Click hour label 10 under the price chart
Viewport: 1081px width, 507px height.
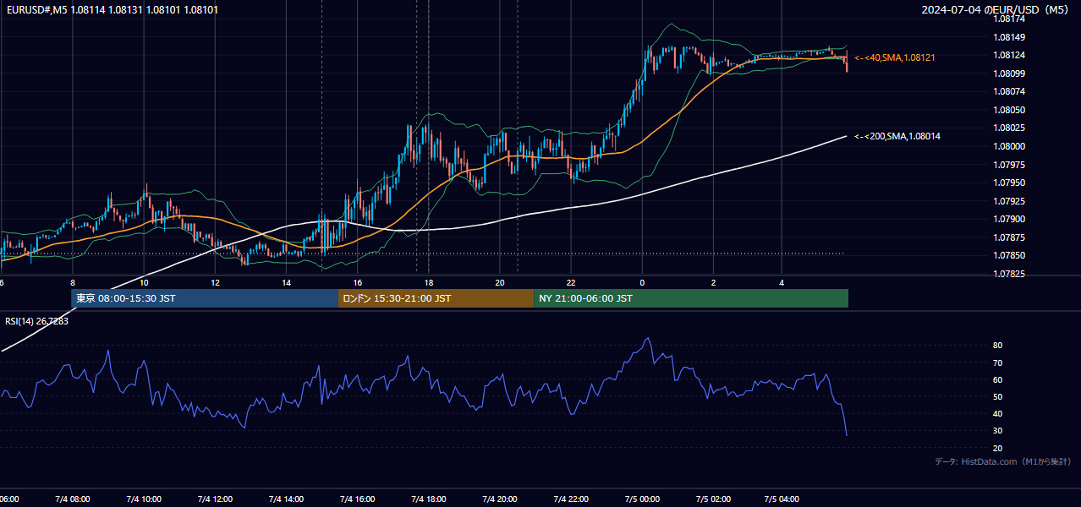144,282
